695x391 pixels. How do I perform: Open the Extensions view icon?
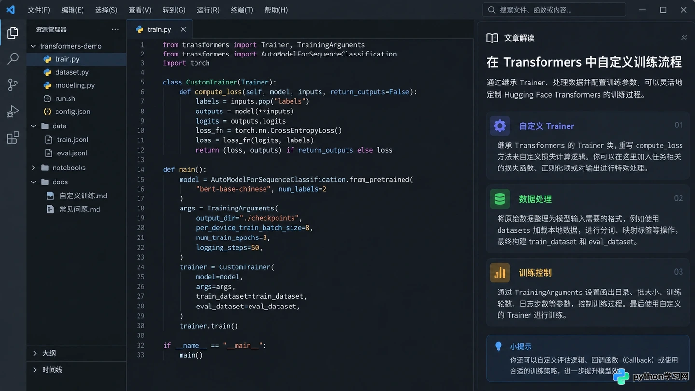click(x=13, y=138)
